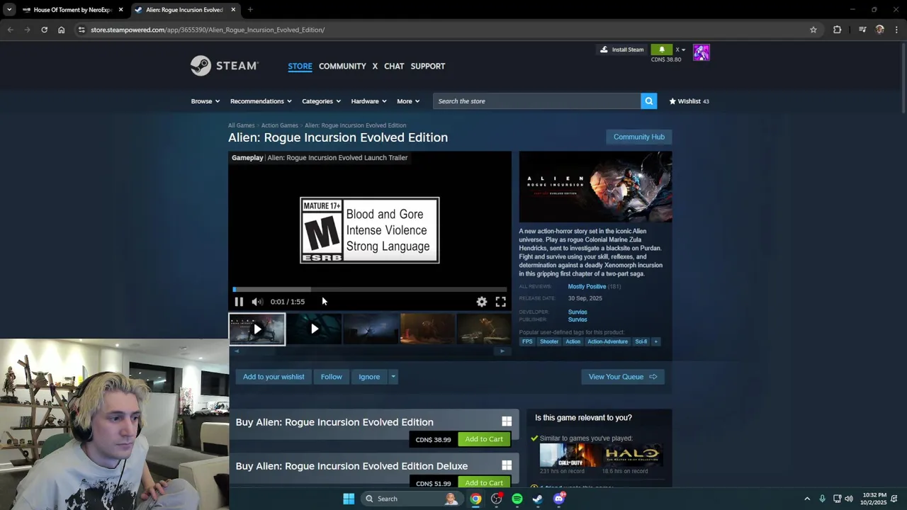The width and height of the screenshot is (907, 510).
Task: Open the CHAT menu item
Action: pos(394,66)
